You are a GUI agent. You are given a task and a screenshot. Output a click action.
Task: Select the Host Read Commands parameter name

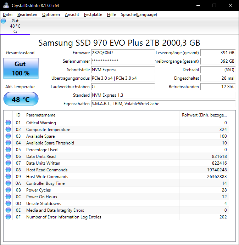coord(47,170)
